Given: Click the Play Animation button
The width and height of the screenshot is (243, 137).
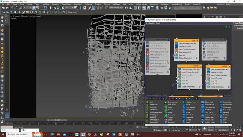Looking at the screenshot, I should coord(193,127).
